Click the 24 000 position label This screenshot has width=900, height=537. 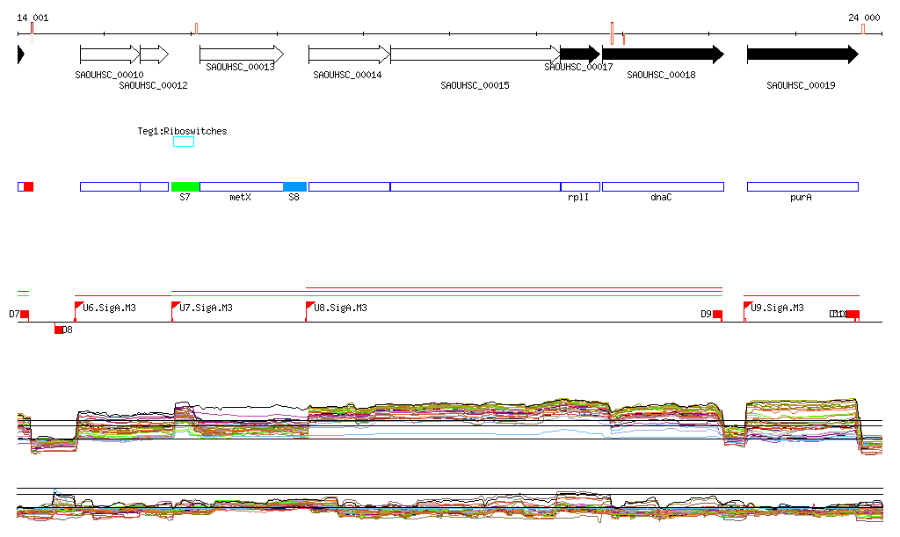click(864, 18)
